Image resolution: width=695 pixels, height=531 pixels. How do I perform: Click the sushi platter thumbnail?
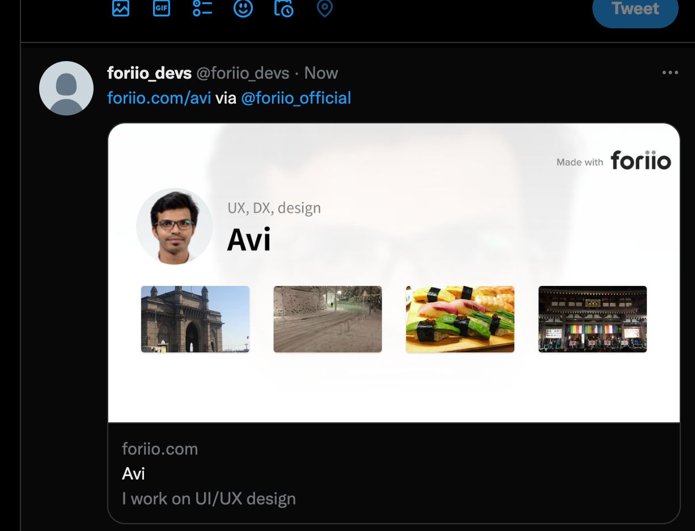tap(460, 319)
